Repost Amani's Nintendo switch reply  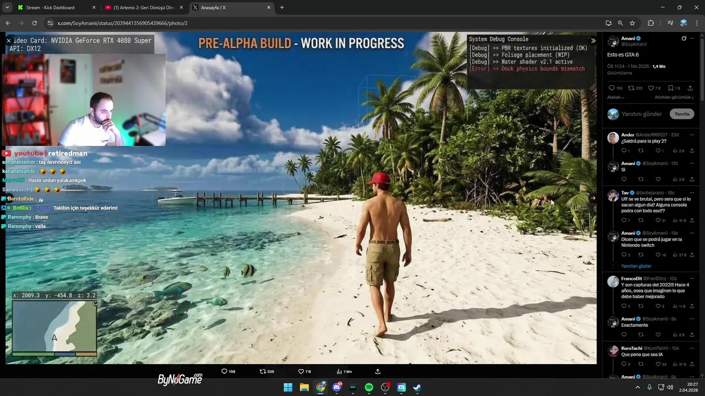tap(641, 255)
